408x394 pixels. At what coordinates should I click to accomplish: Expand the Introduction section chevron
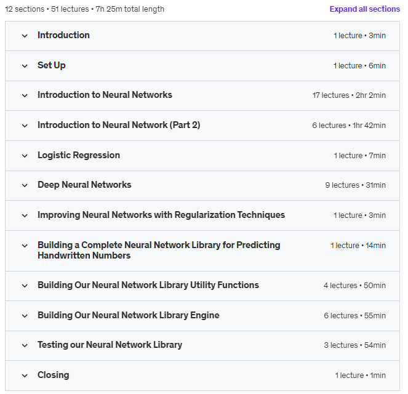pos(25,36)
